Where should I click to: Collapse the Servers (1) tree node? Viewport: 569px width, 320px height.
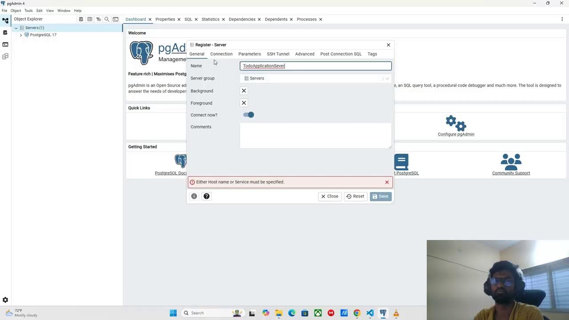(16, 28)
